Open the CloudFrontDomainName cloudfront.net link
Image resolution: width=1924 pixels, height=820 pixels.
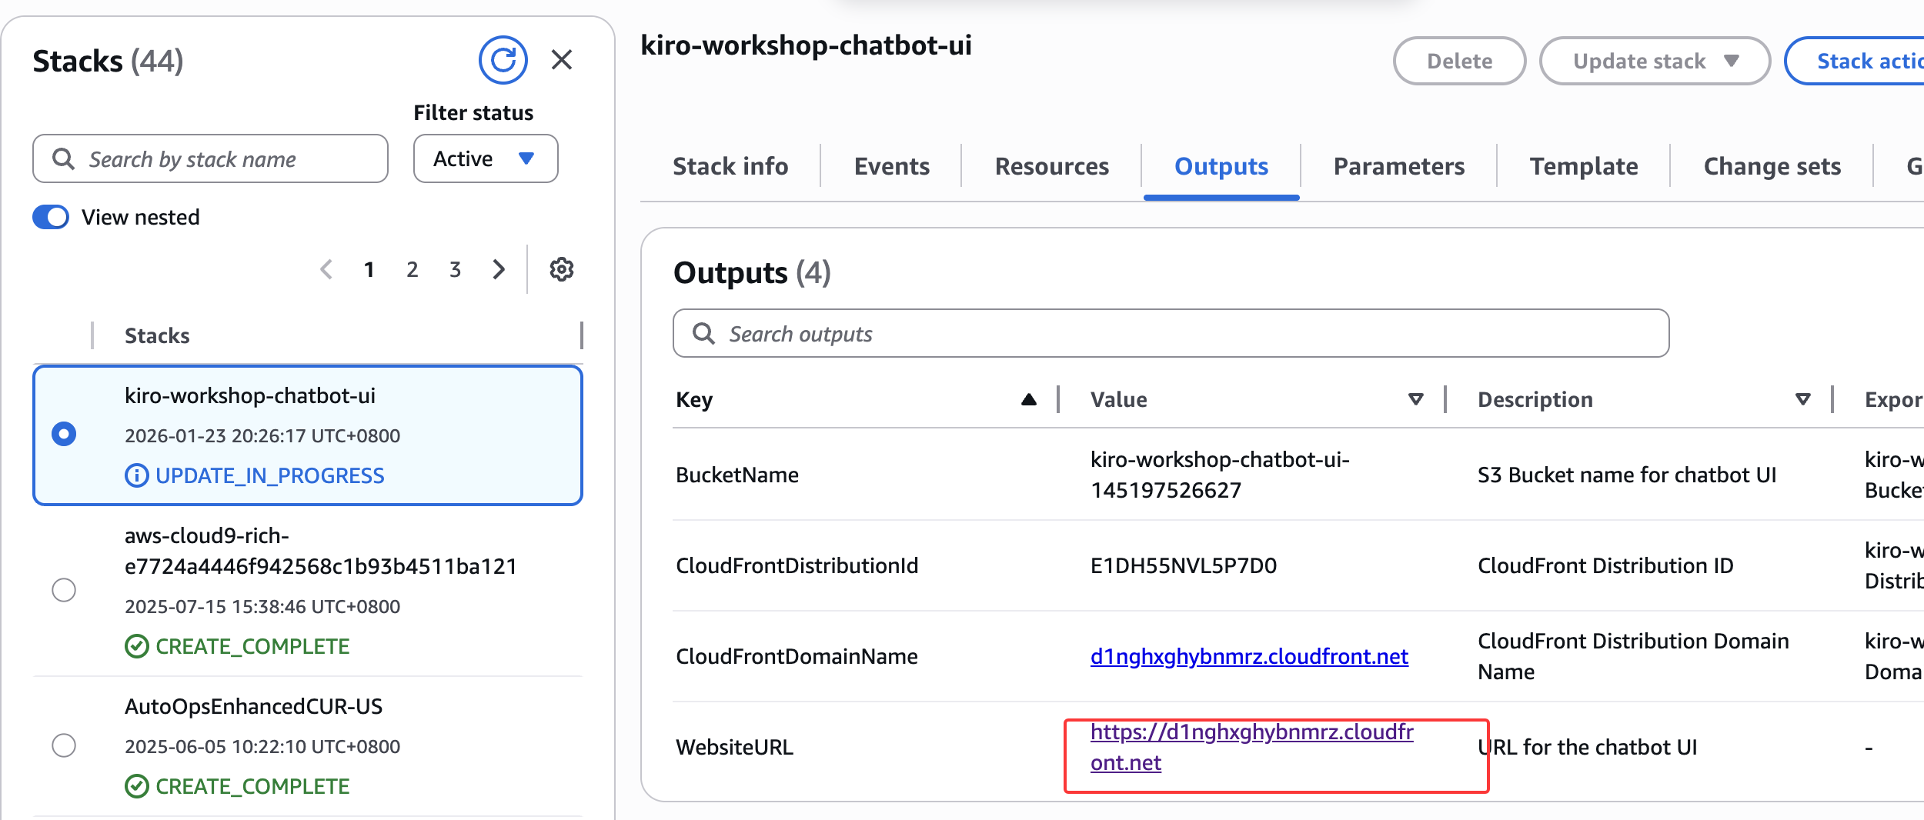pyautogui.click(x=1248, y=656)
